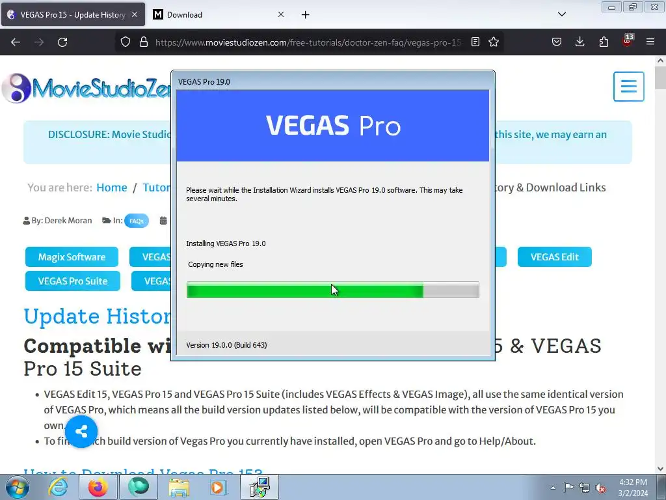Click the VEGAS Pro 19.0 installer title bar
This screenshot has height=500, width=666.
point(332,81)
